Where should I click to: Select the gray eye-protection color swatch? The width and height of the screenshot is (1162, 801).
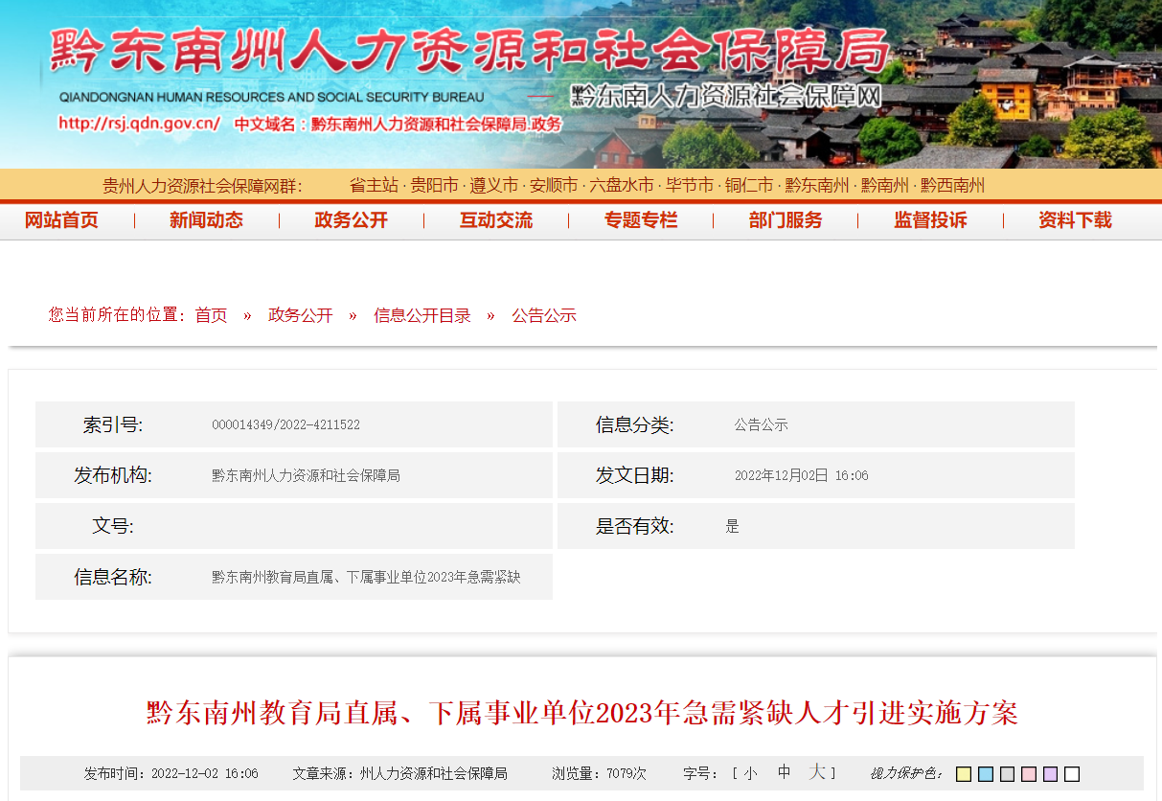tap(1007, 774)
